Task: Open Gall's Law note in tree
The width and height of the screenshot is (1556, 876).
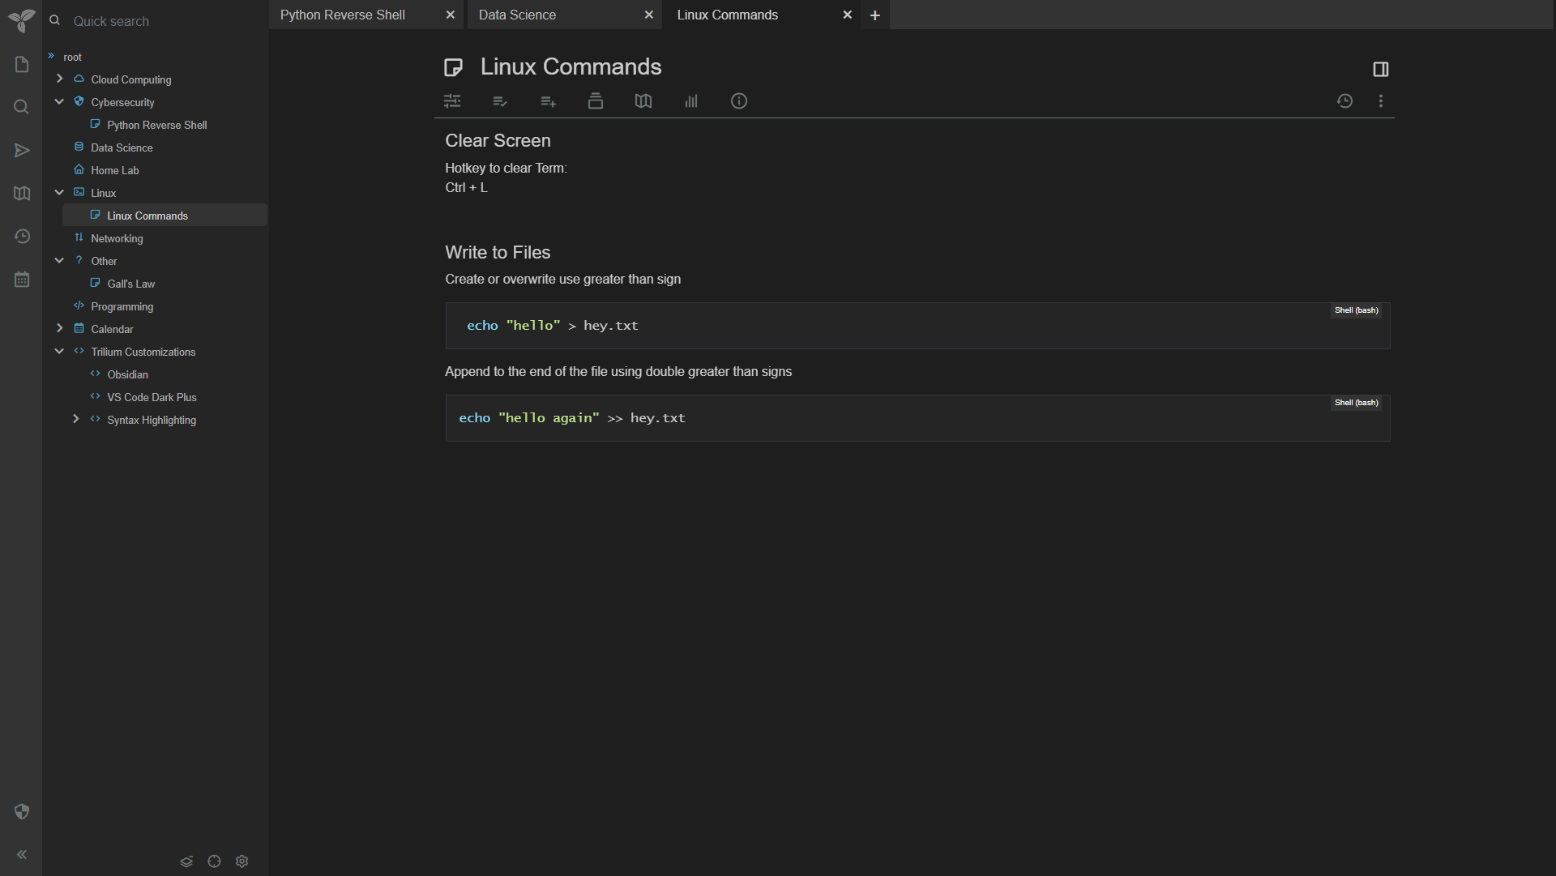Action: point(130,284)
